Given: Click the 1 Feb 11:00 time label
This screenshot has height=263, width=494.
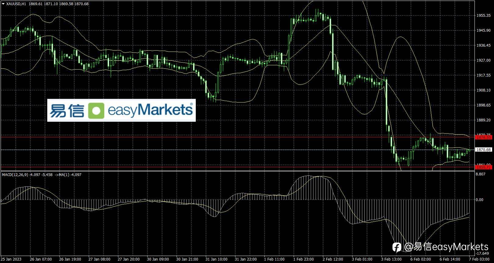Looking at the screenshot, I should click(x=274, y=259).
